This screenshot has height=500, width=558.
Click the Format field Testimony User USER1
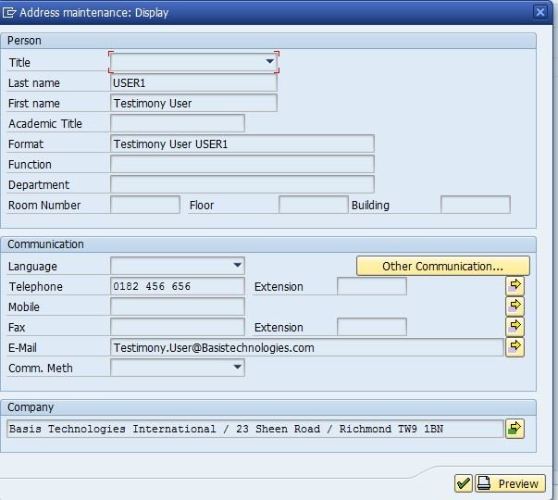[x=242, y=144]
